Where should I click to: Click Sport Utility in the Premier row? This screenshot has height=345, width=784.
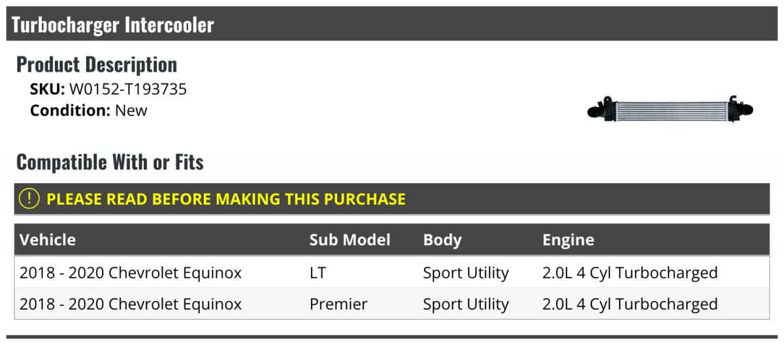click(x=466, y=304)
